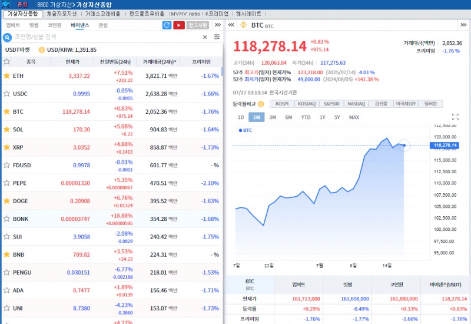The image size is (471, 324).
Task: Toggle favorite star for ETH
Action: 6,76
